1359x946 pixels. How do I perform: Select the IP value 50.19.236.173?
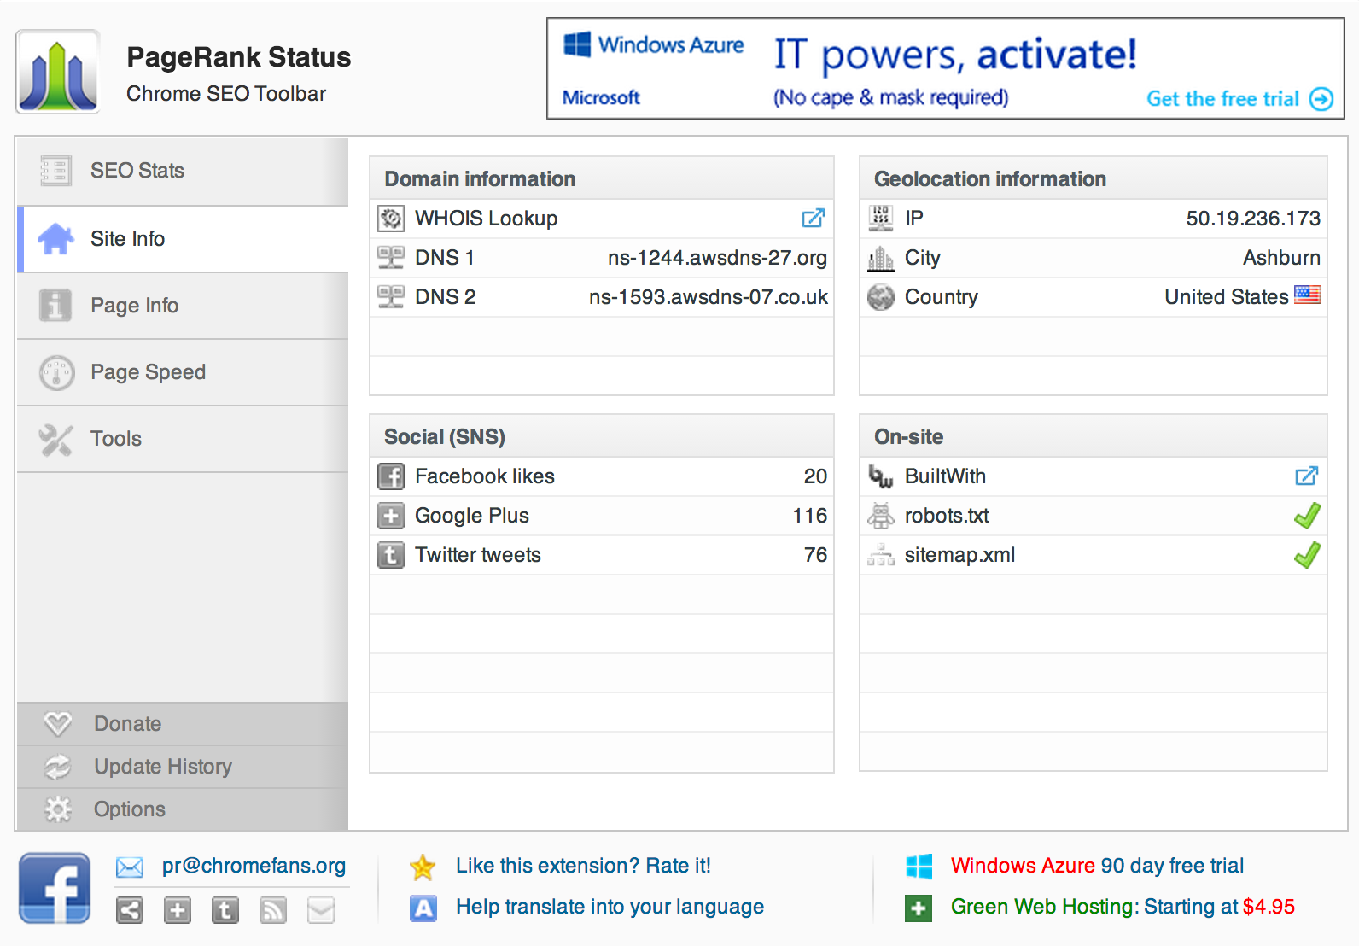[1253, 219]
